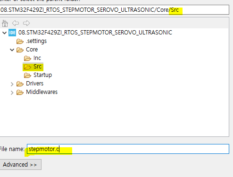Click the Forward arrow icon

[x=26, y=23]
